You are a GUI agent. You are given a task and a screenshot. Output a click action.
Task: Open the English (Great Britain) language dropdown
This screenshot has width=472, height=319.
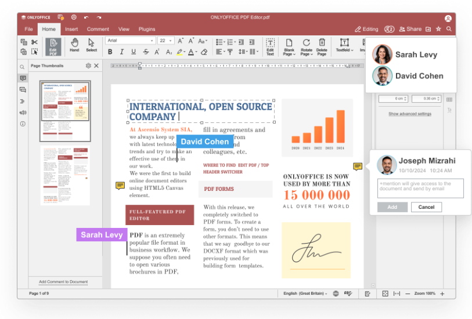click(x=305, y=294)
